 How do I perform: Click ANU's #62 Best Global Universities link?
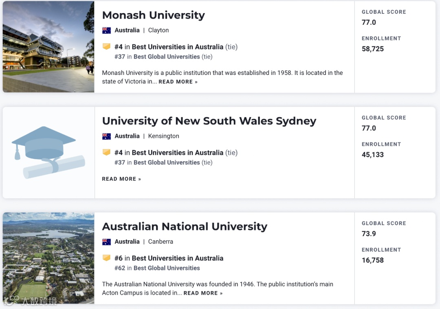pos(167,268)
